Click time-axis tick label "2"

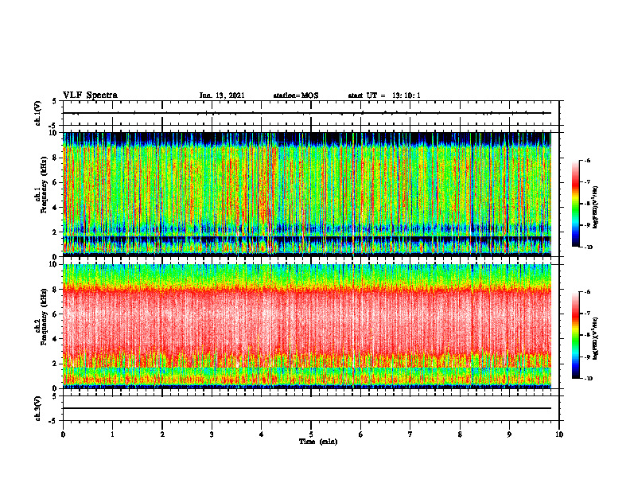click(162, 434)
